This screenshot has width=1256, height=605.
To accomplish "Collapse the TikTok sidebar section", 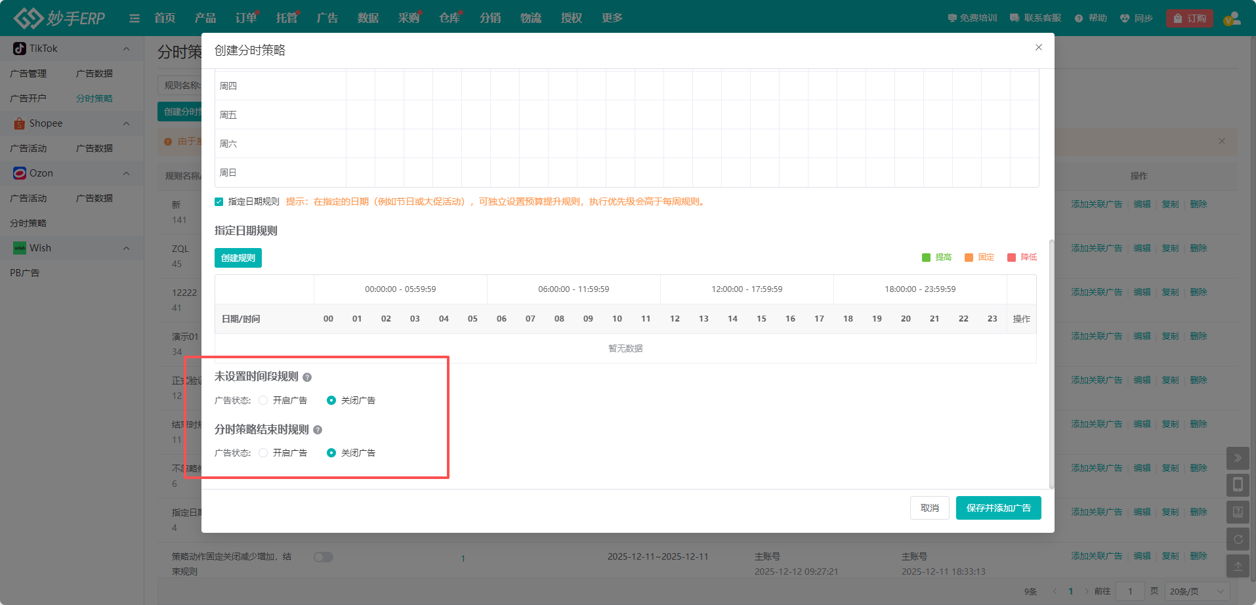I will pyautogui.click(x=127, y=48).
